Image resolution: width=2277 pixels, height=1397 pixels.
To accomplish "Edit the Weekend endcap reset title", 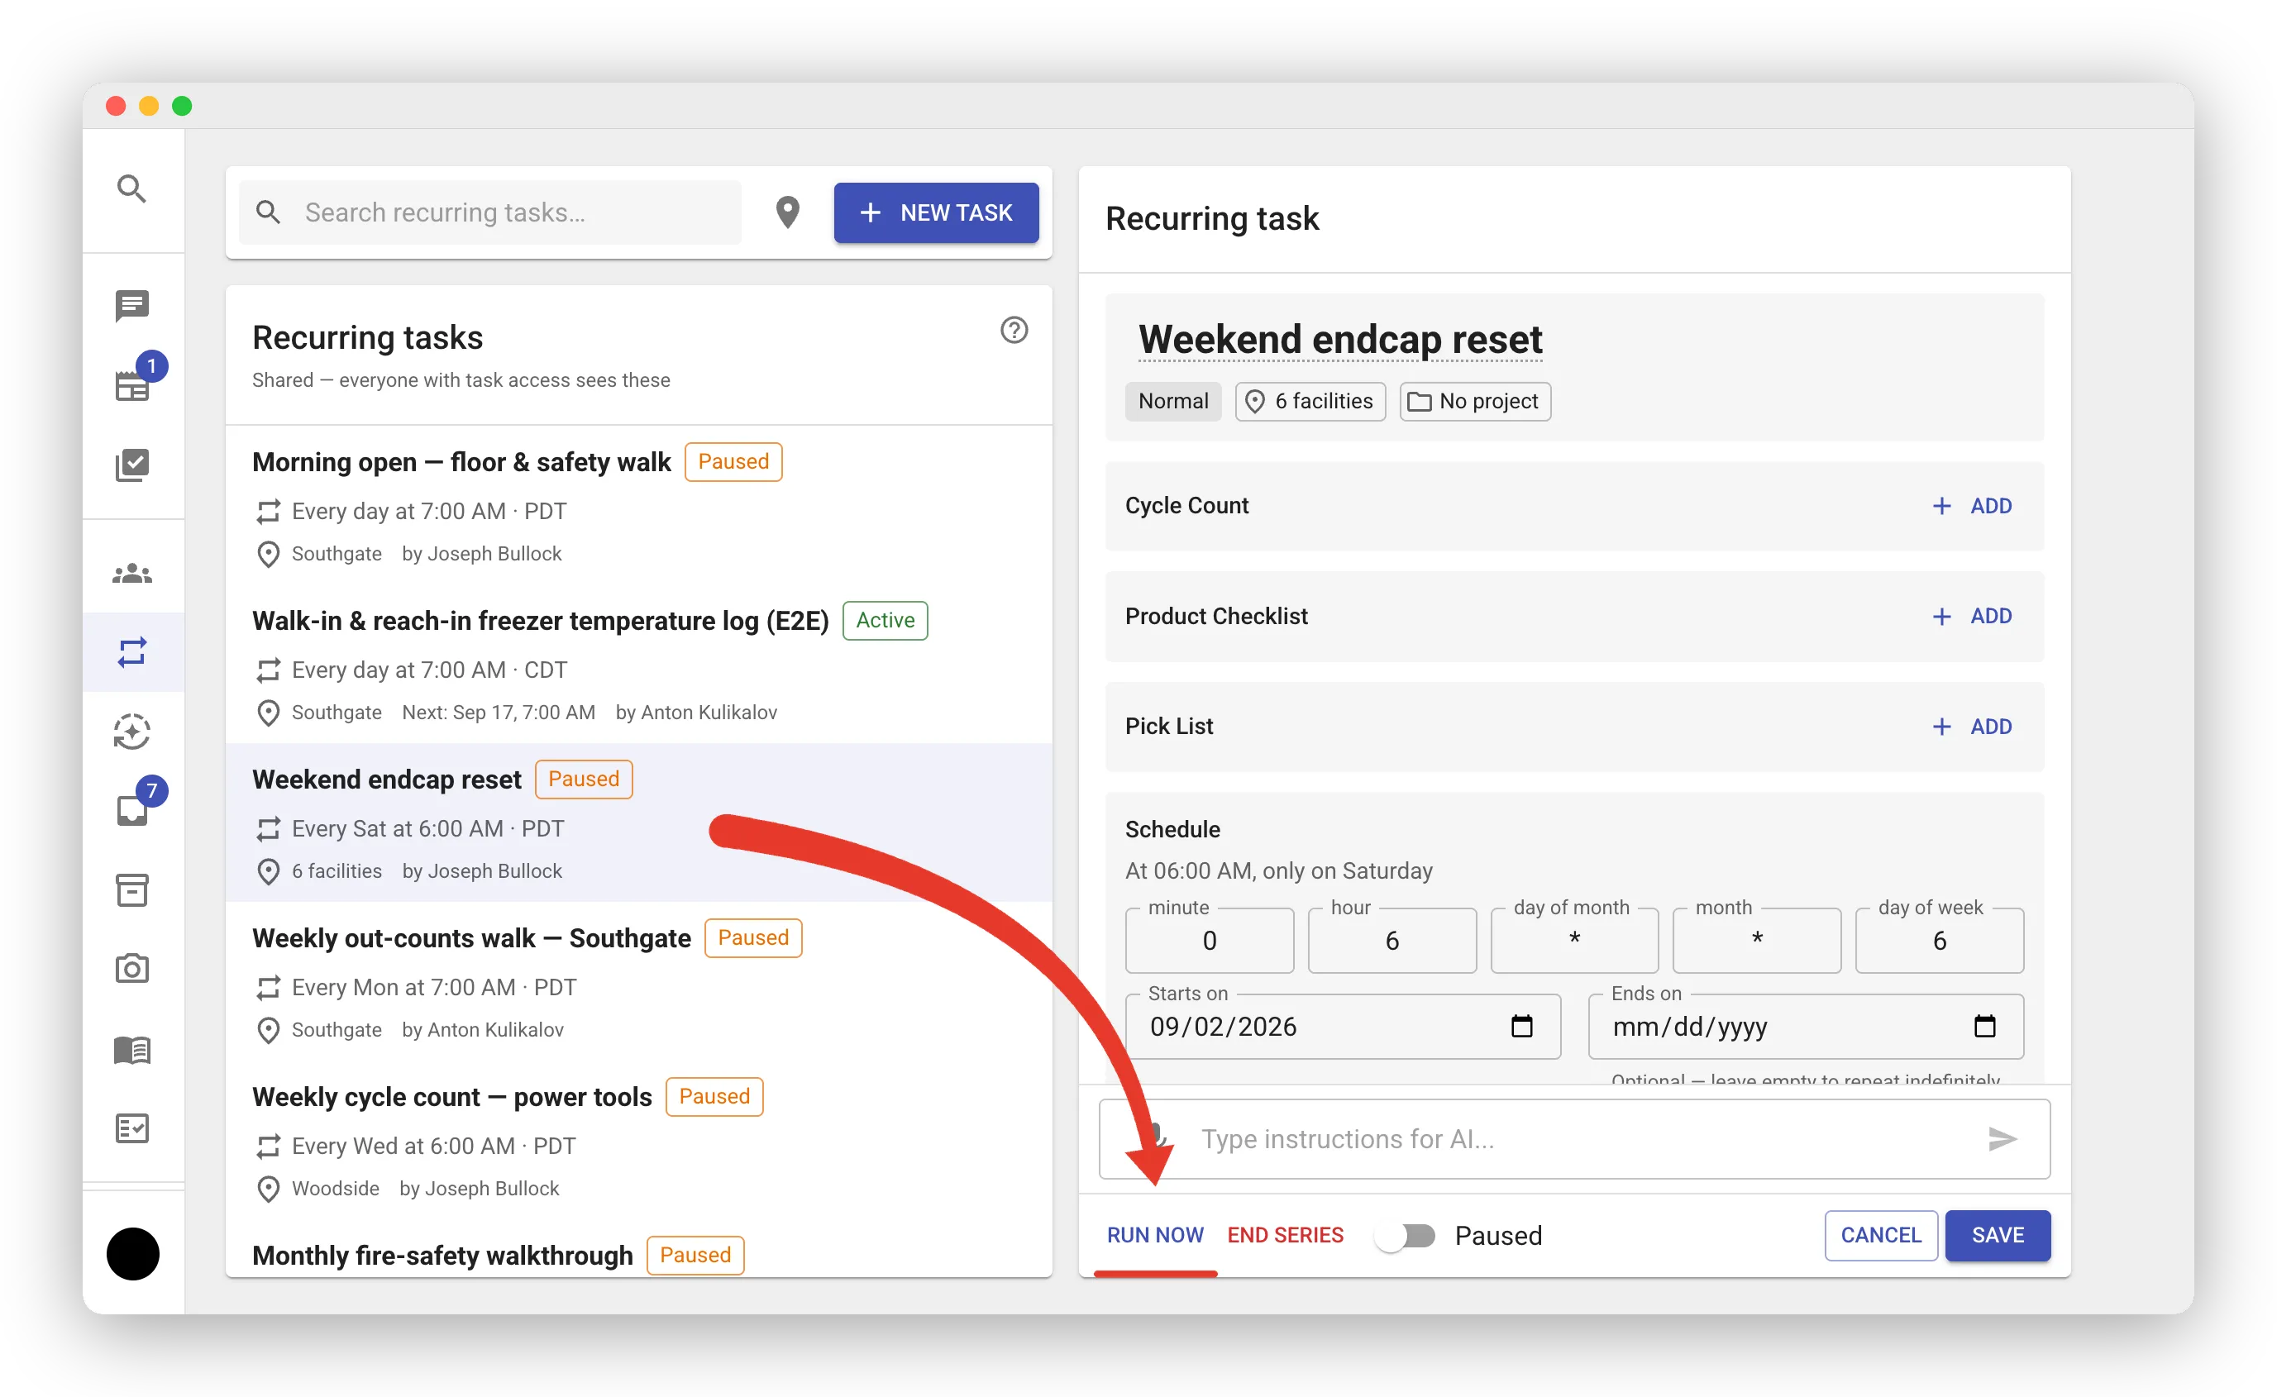I will coord(1340,339).
